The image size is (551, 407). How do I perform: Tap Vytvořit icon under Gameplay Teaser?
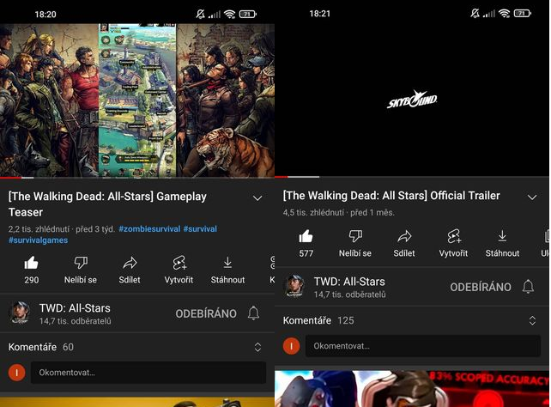[179, 264]
